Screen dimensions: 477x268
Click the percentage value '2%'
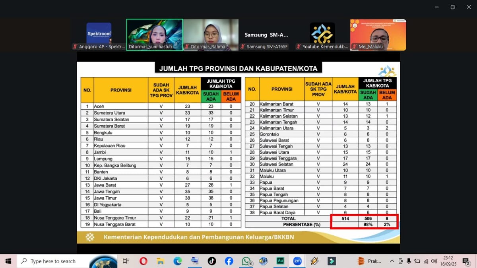click(387, 225)
